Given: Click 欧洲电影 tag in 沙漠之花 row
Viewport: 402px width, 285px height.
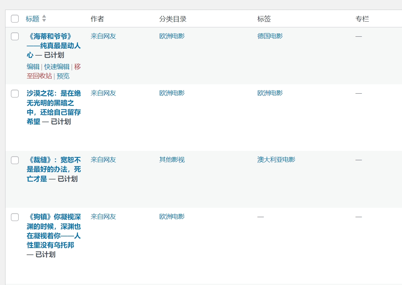Looking at the screenshot, I should point(270,93).
